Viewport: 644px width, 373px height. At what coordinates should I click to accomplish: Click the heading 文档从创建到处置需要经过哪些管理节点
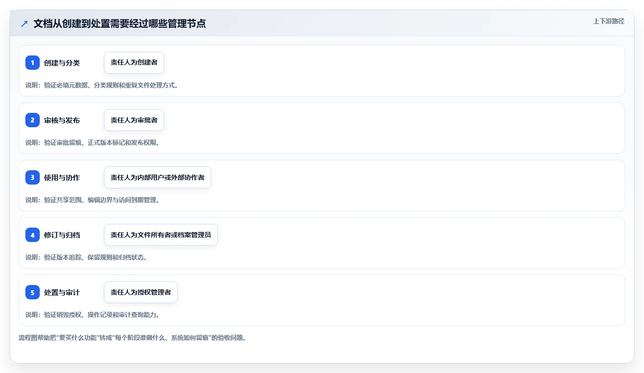[120, 23]
